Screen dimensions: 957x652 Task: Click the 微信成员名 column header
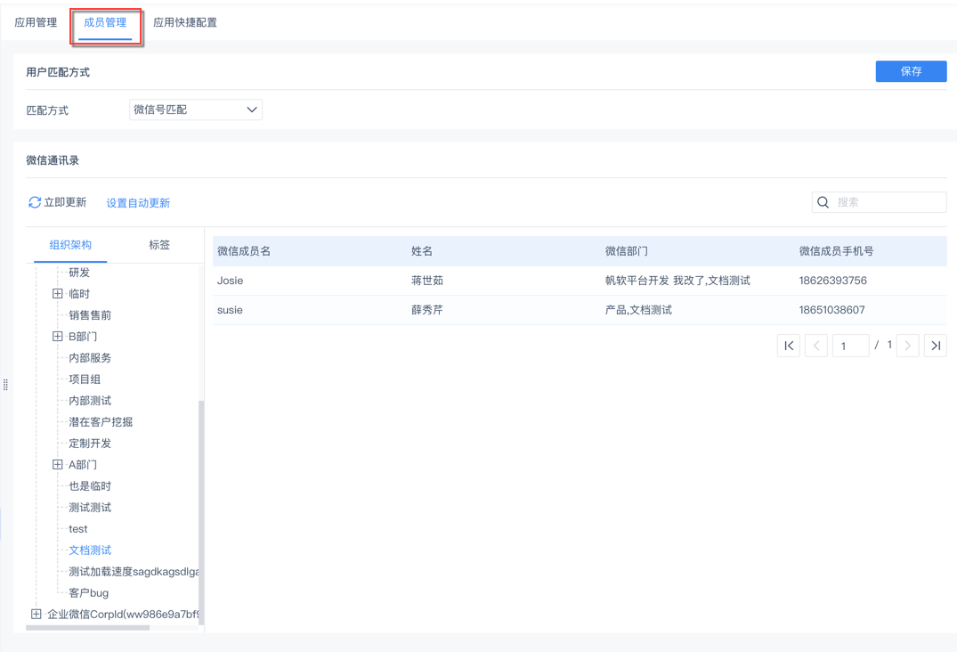point(244,251)
